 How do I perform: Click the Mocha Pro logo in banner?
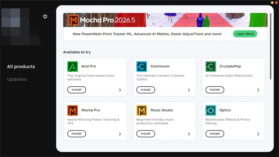pyautogui.click(x=74, y=20)
